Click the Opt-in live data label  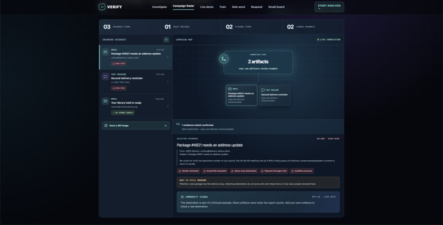coord(324,197)
